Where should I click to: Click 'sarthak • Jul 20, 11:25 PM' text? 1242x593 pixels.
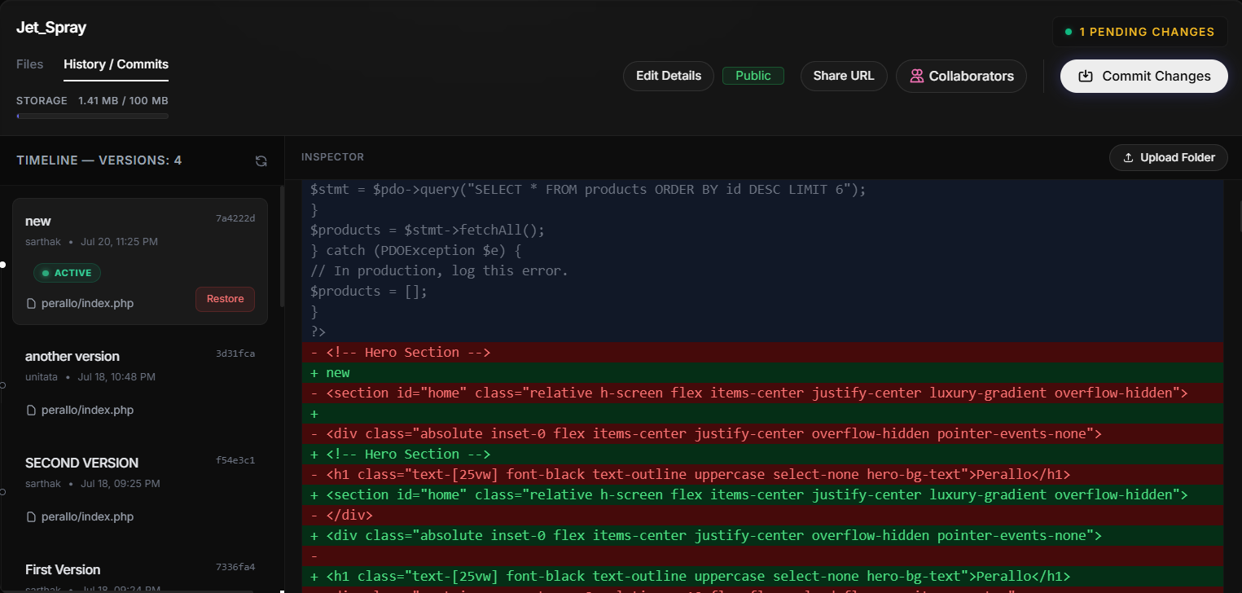pos(91,242)
